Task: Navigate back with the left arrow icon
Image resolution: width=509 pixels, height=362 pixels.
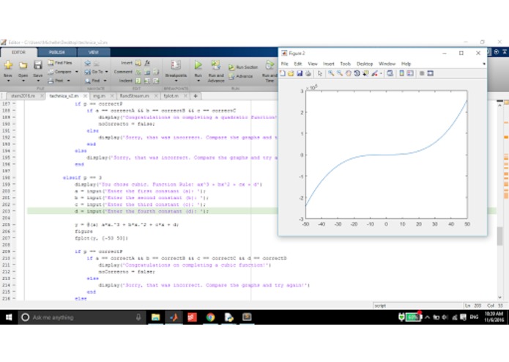Action: [88, 63]
